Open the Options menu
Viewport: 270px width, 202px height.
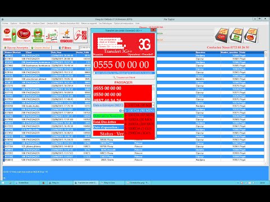(x=13, y=24)
